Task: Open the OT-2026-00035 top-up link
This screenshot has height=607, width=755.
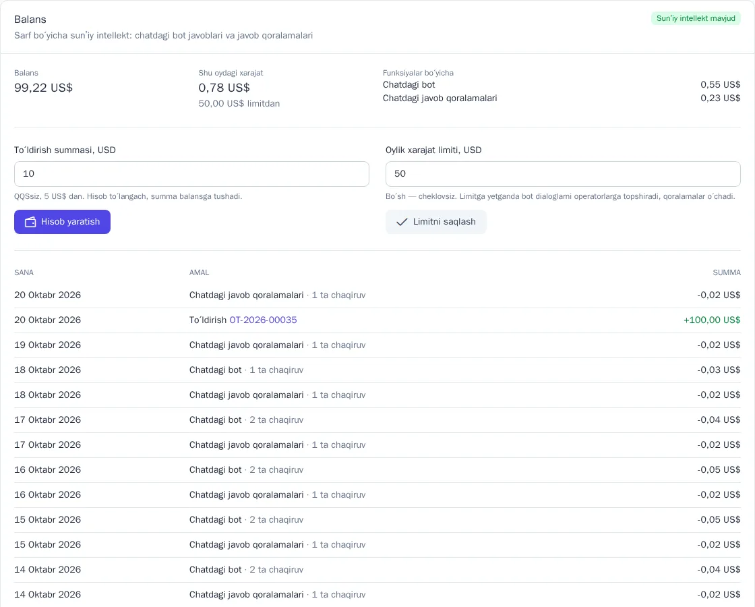Action: (263, 320)
